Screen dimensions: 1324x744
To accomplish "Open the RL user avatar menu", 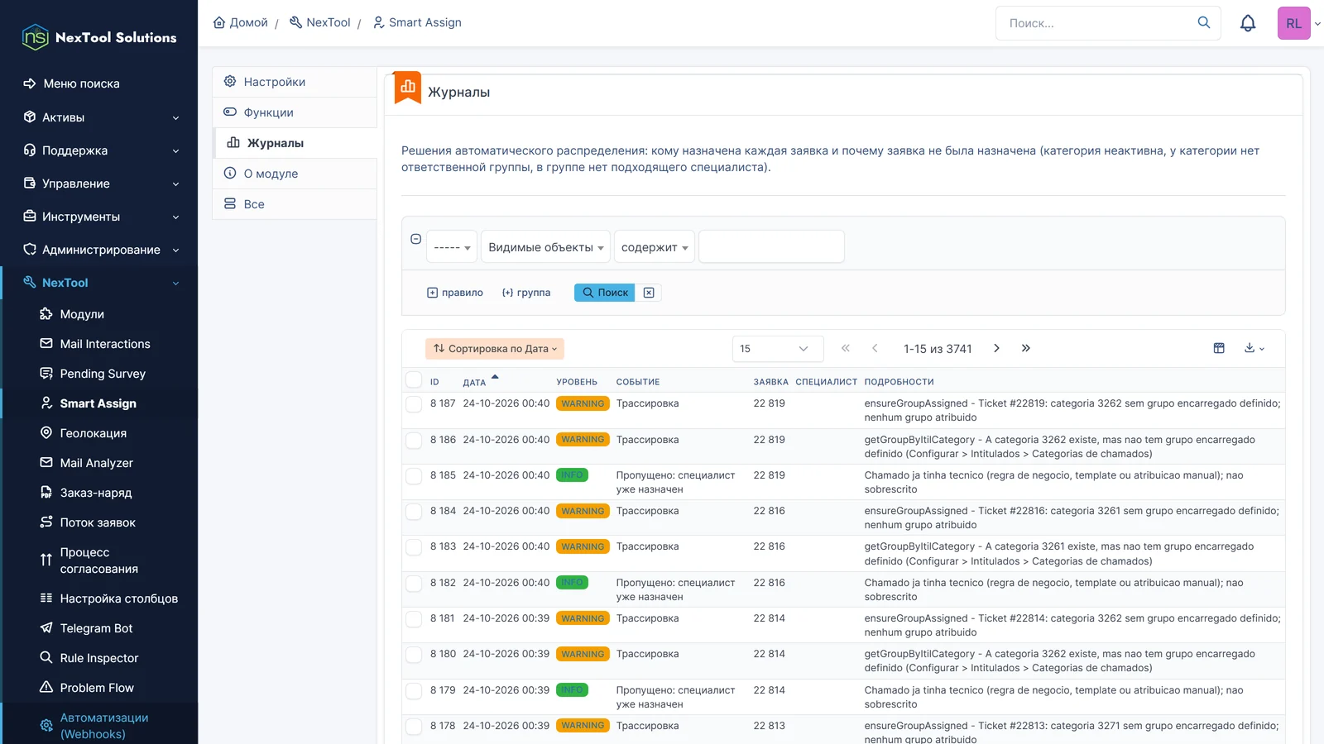I will click(x=1294, y=23).
